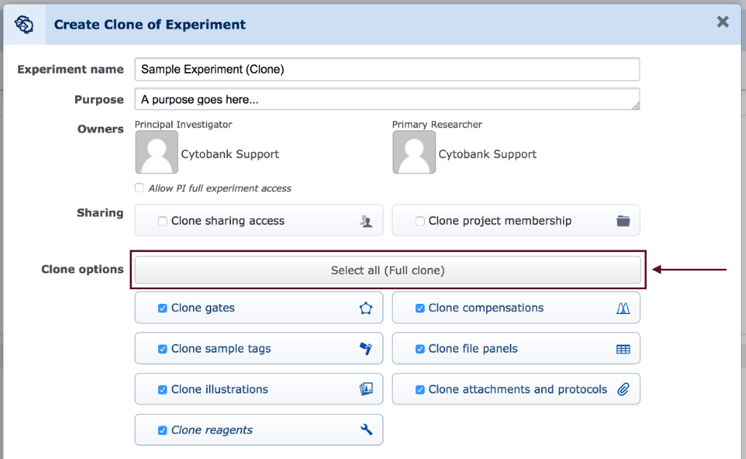Click the illustrations picture icon
746x459 pixels.
click(366, 389)
